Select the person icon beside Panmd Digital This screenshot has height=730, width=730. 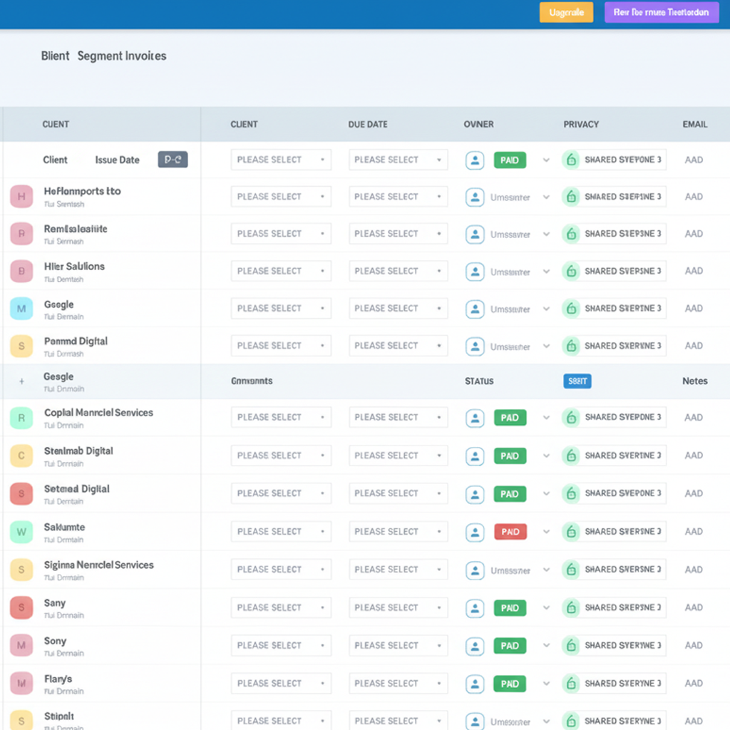[x=475, y=346]
